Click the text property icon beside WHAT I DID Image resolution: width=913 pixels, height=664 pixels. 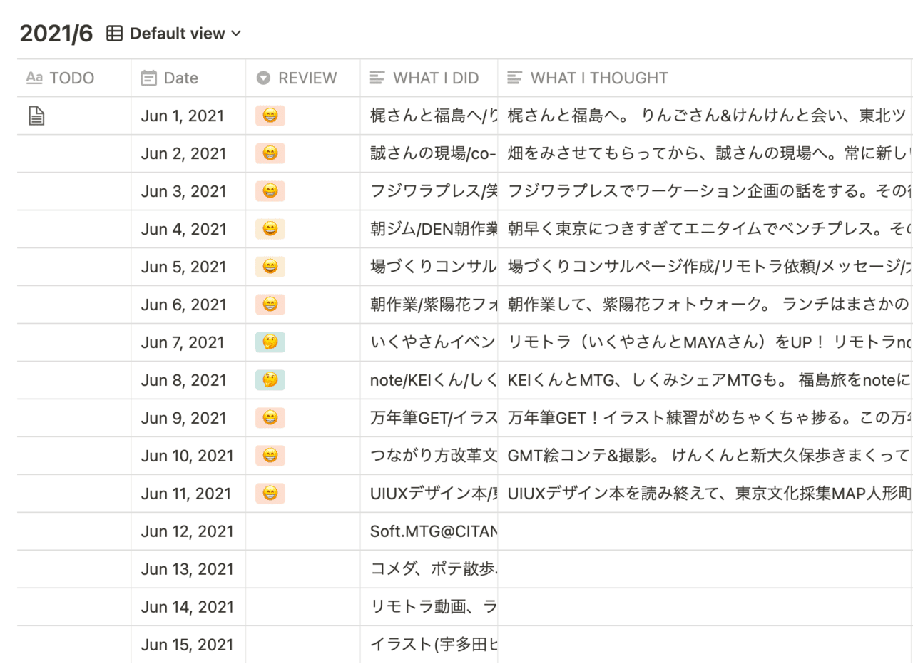[x=376, y=78]
